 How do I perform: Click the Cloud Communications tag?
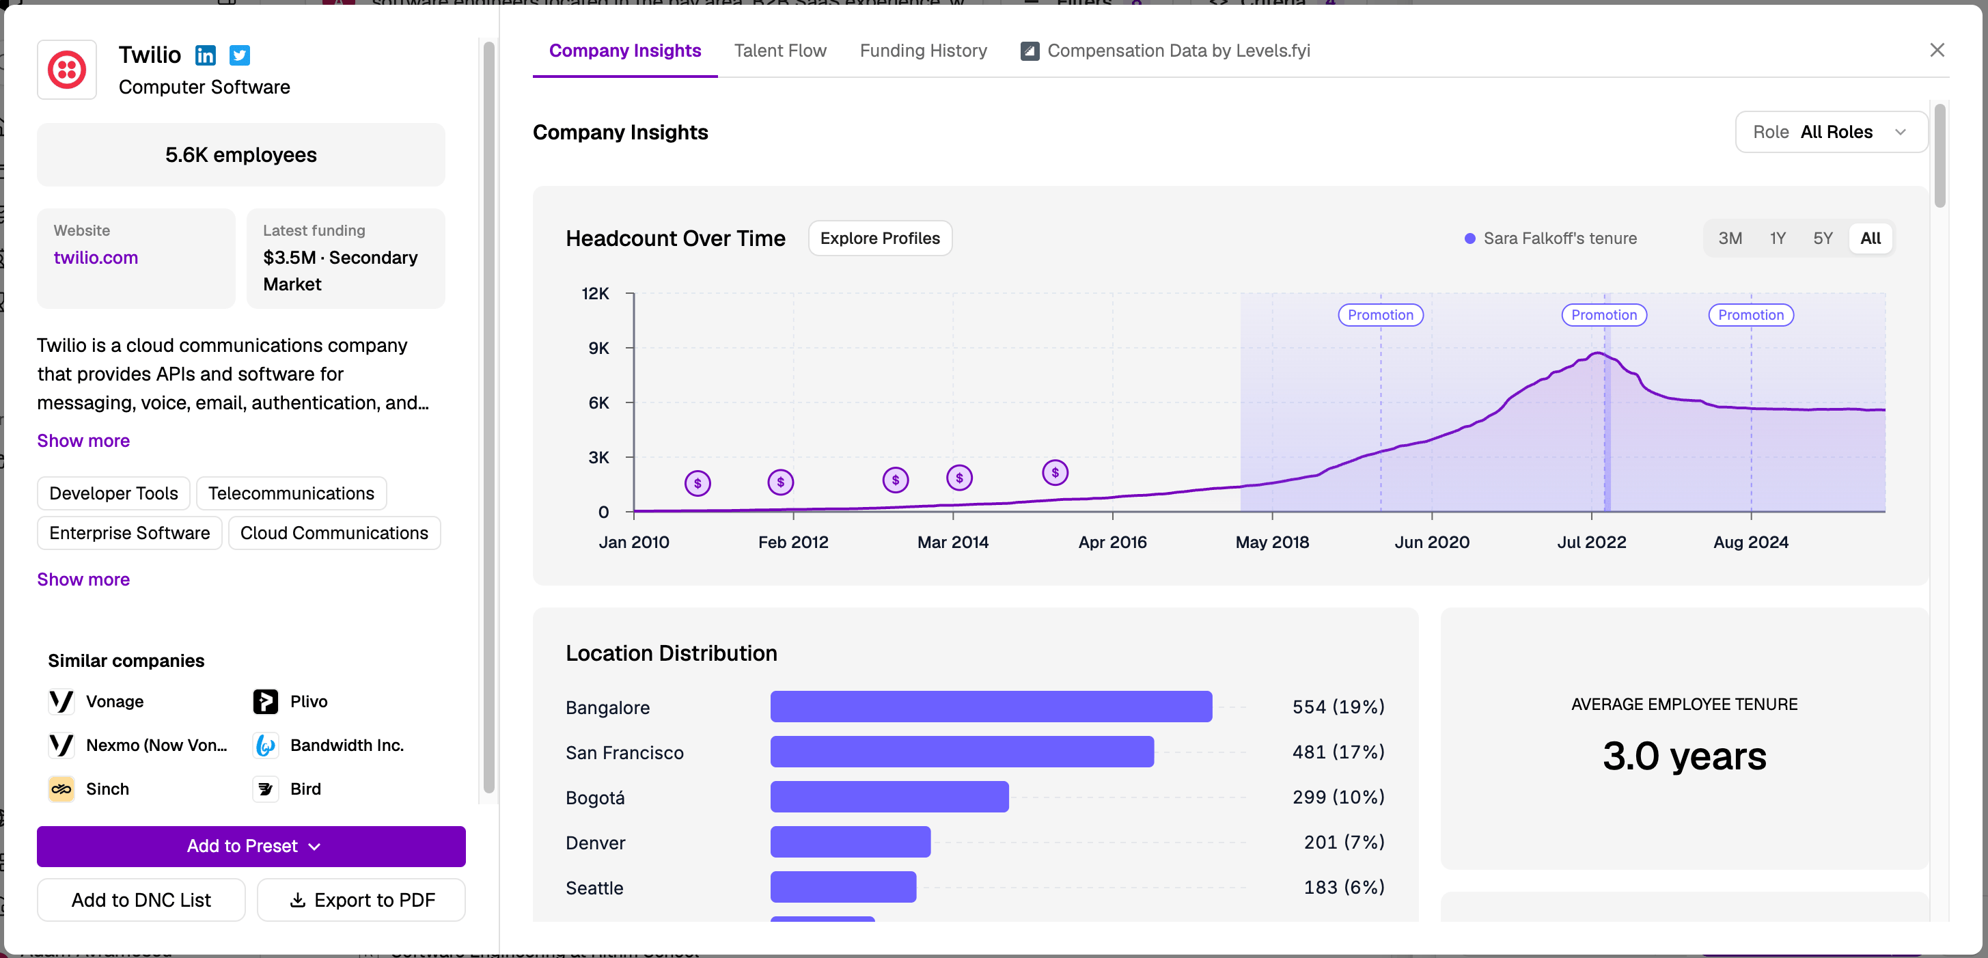tap(334, 534)
